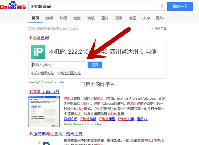Viewport: 199px width, 145px height.
Task: Switch to the 知道 tab
Action: pos(77,18)
